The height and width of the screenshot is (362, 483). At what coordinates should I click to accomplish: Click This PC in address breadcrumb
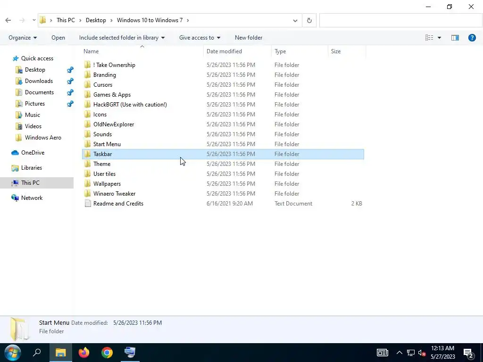[x=66, y=20]
